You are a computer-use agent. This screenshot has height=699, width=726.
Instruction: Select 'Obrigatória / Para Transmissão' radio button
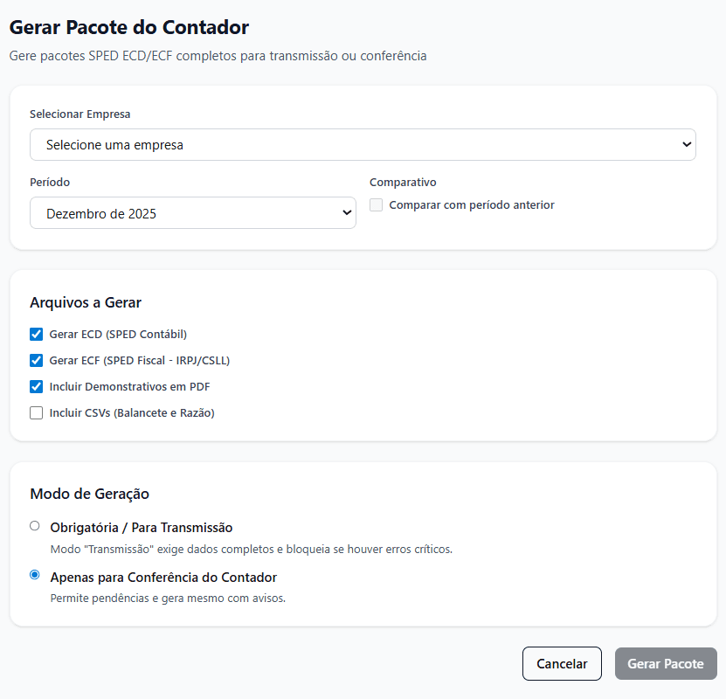click(35, 526)
